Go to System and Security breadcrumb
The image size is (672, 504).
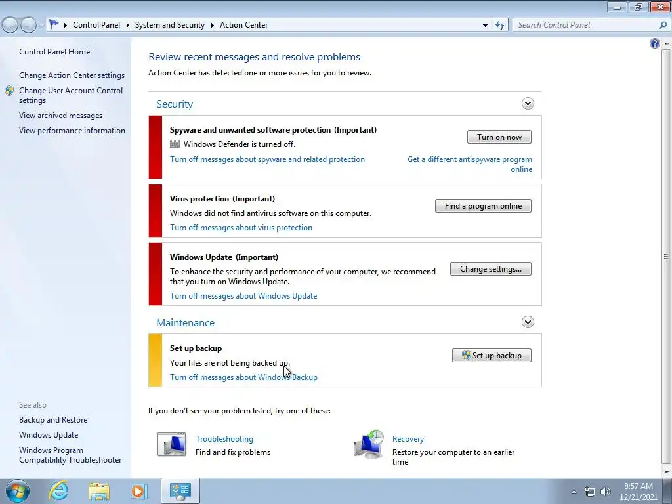click(x=170, y=25)
